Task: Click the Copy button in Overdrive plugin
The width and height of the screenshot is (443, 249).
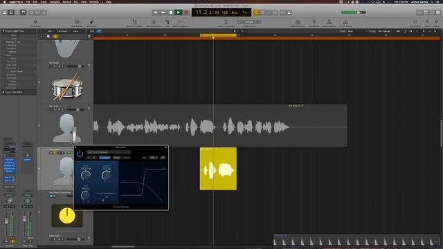Action: [117, 158]
